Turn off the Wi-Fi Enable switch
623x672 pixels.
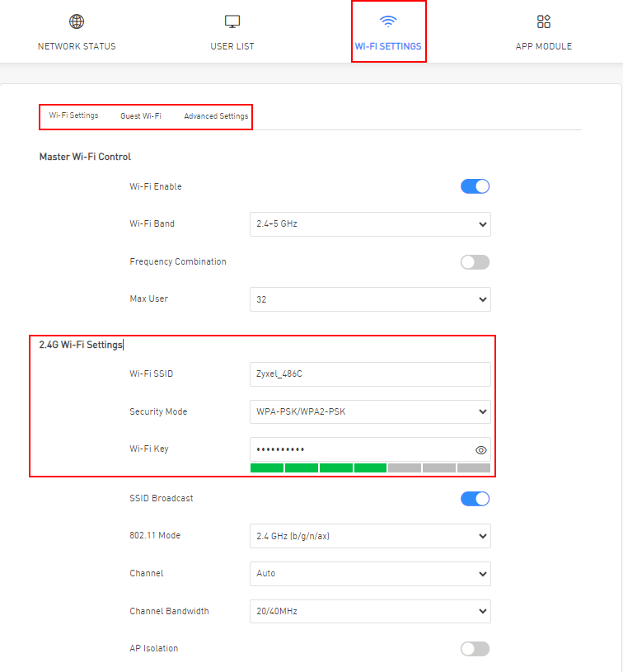coord(475,186)
